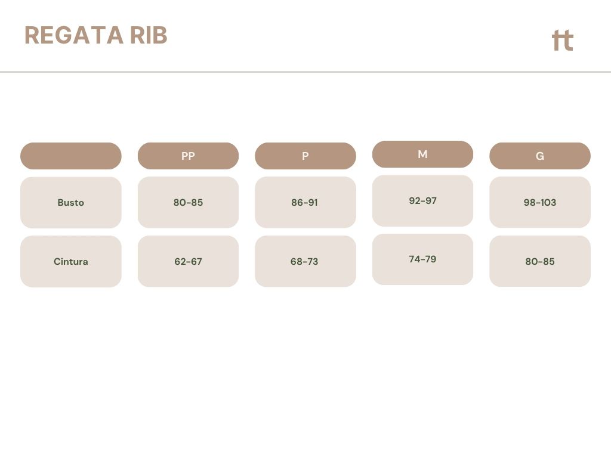Click the 98-103 busto cell

tap(540, 203)
